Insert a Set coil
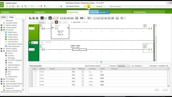 pyautogui.click(x=102, y=18)
